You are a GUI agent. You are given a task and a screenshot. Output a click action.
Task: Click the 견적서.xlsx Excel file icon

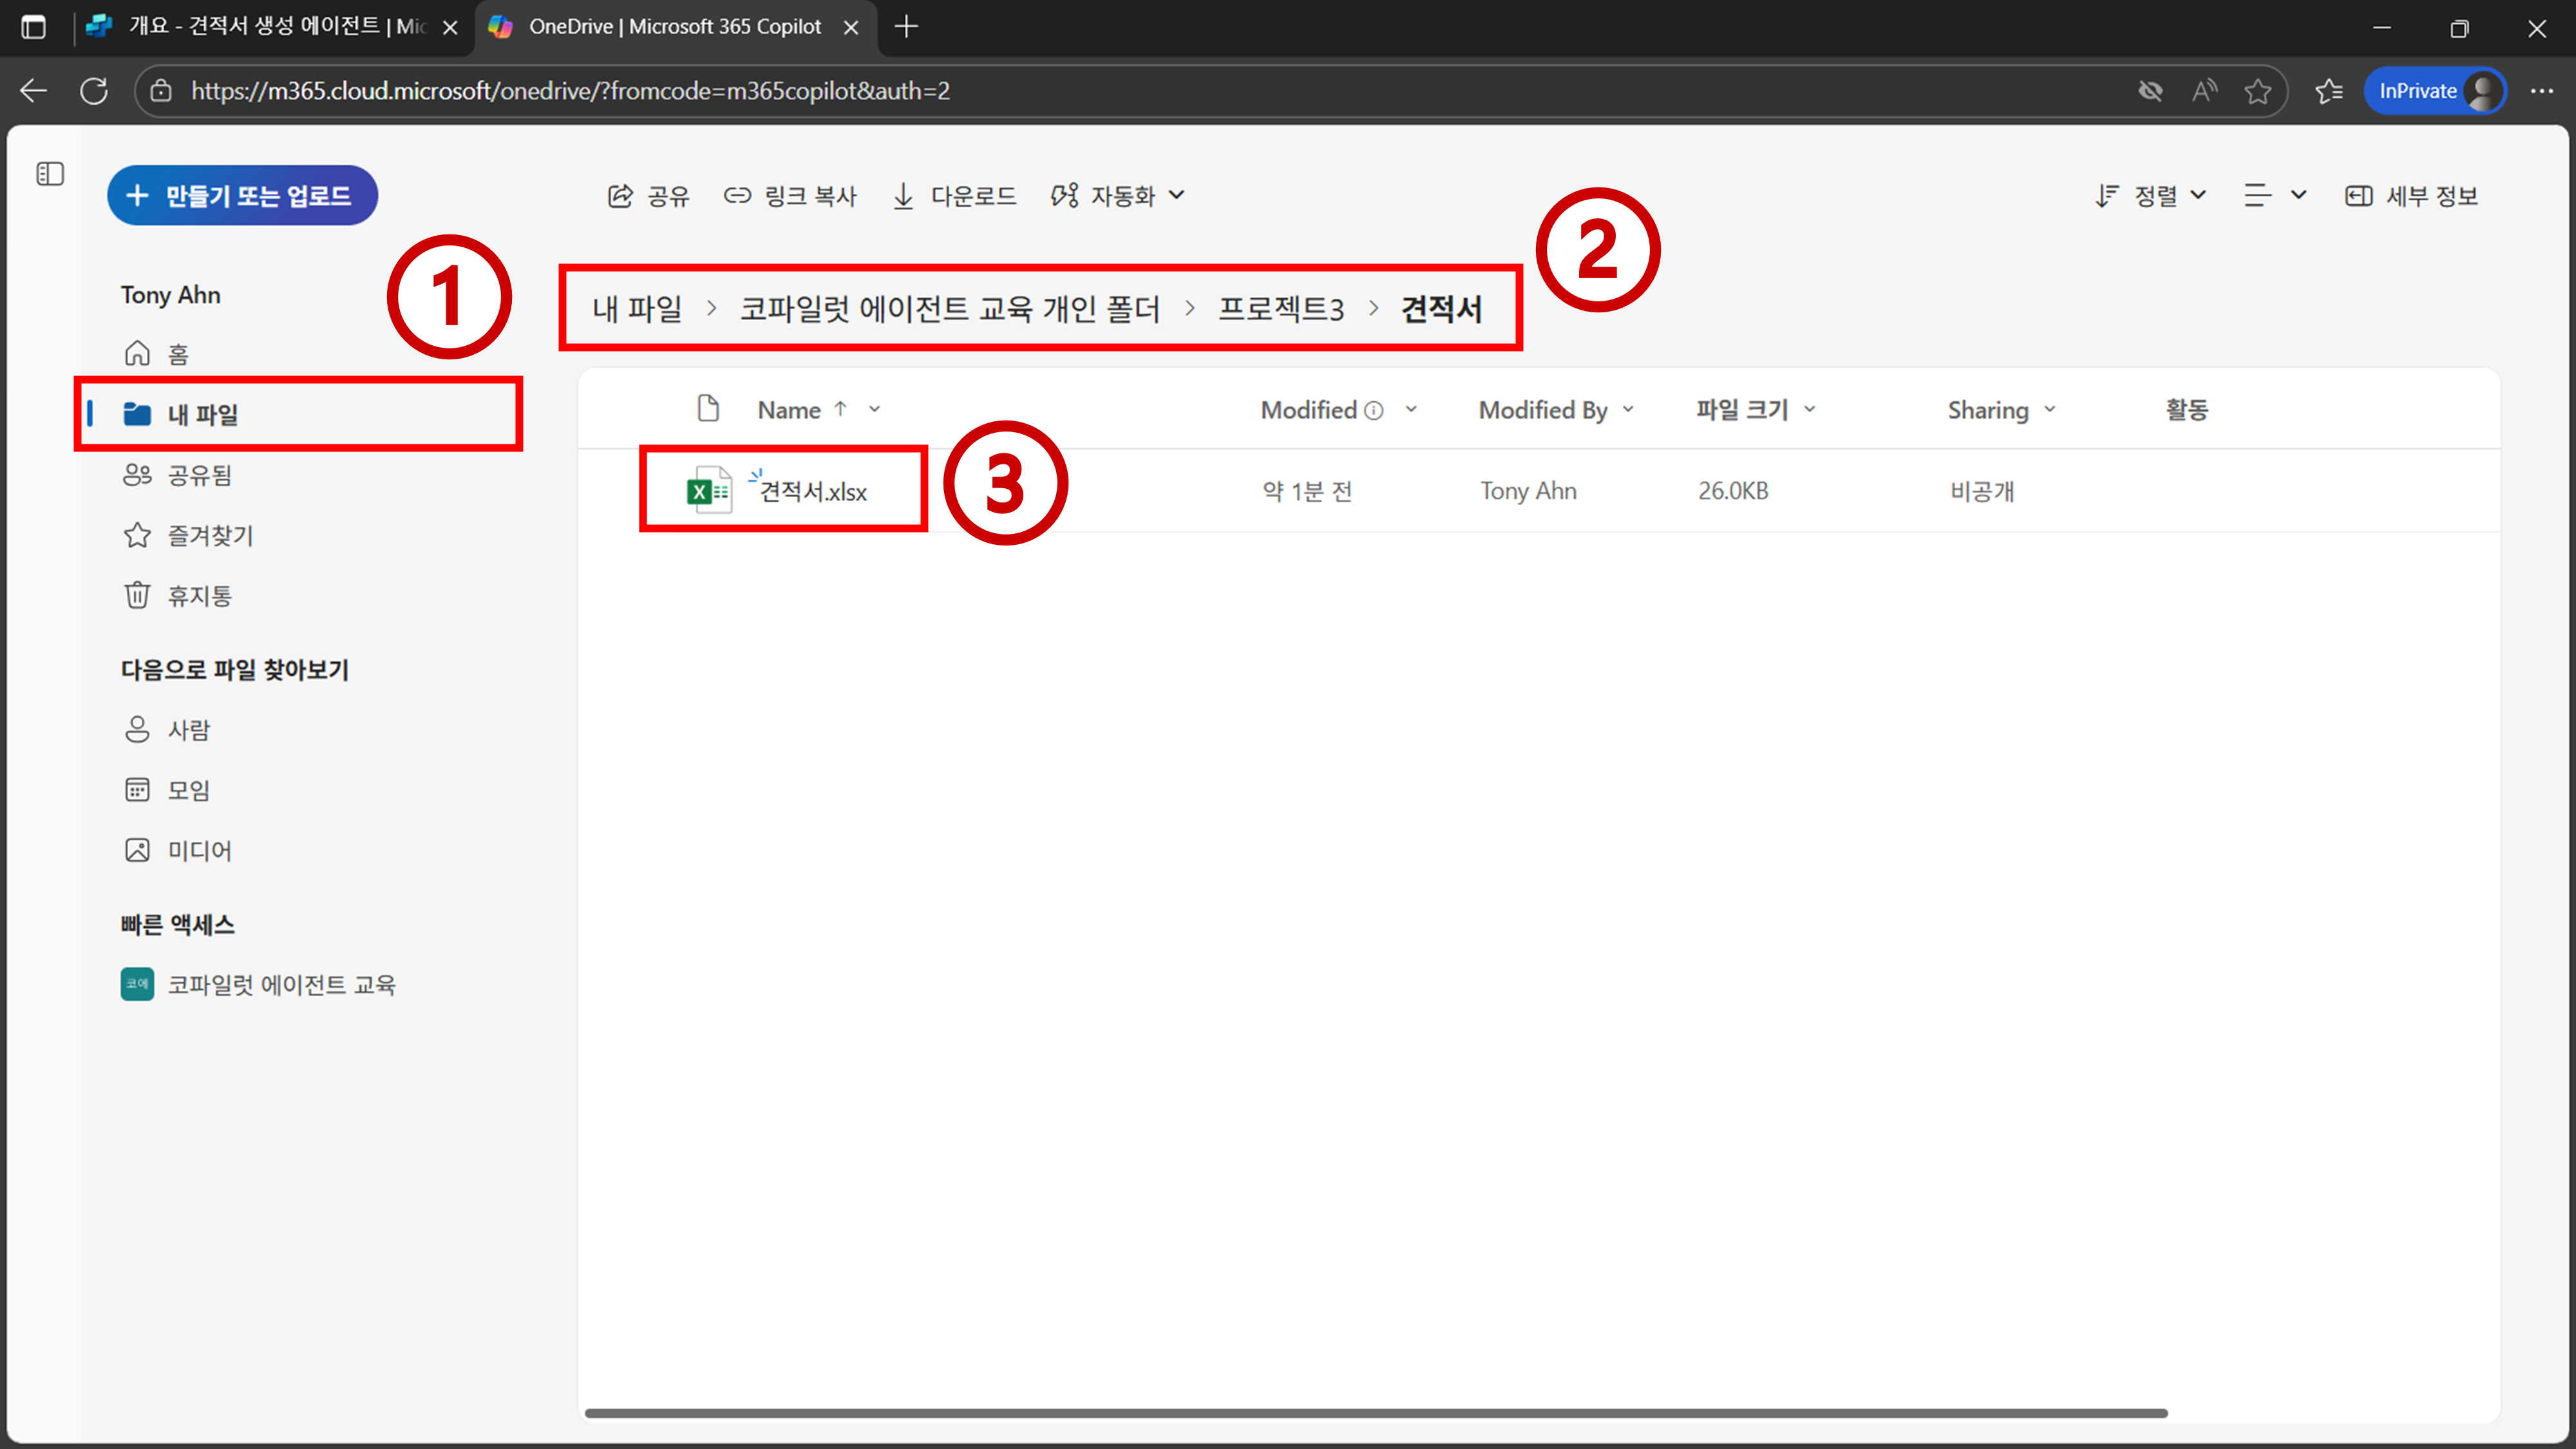pyautogui.click(x=708, y=490)
